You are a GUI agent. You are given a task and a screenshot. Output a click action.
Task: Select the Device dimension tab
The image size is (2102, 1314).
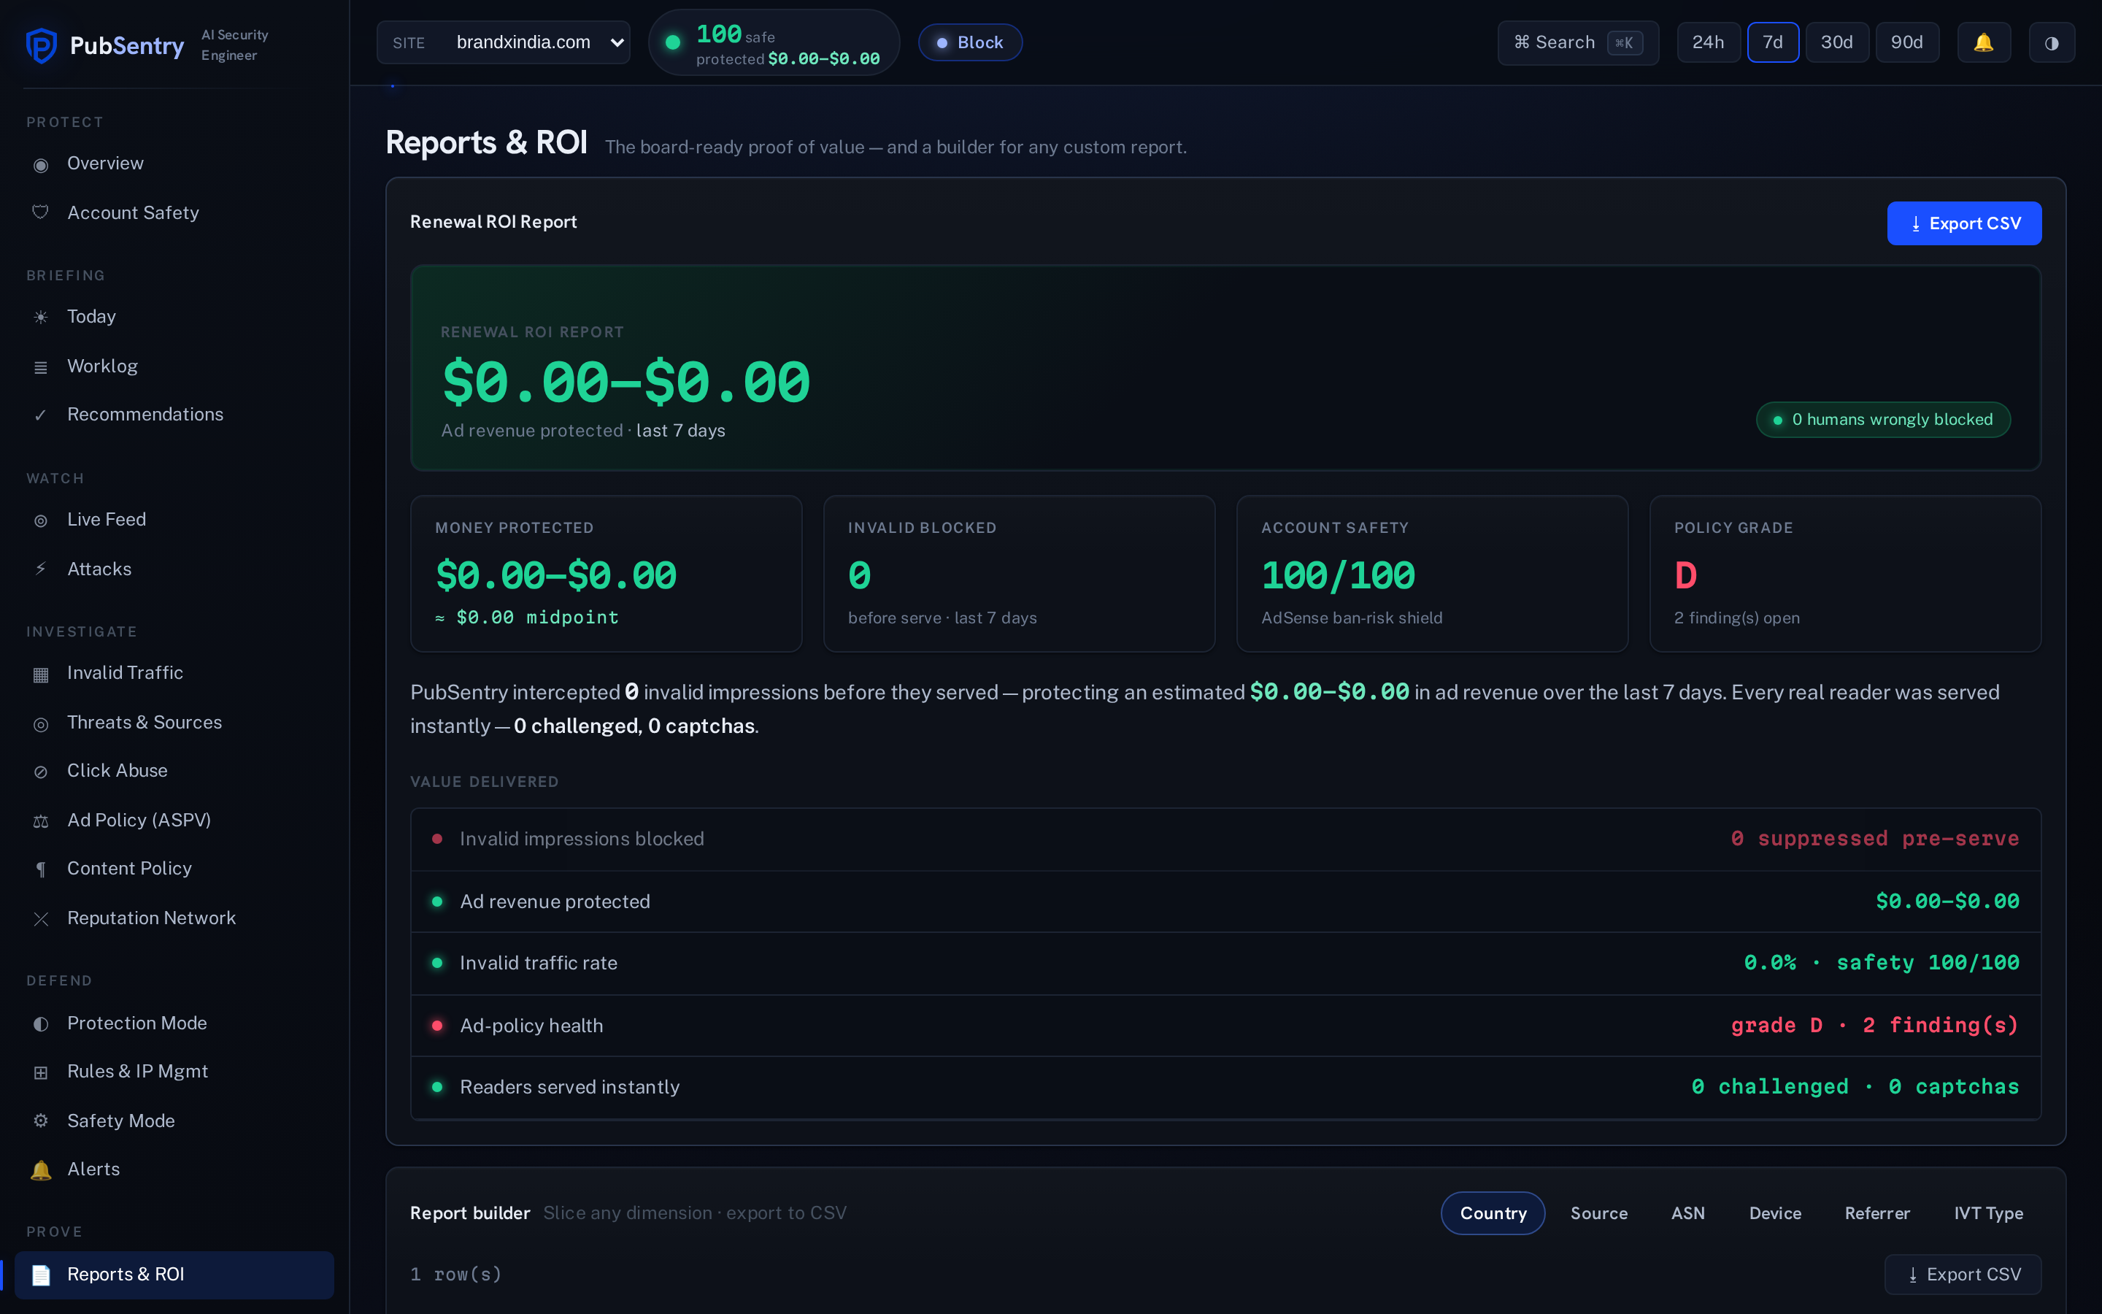1776,1213
